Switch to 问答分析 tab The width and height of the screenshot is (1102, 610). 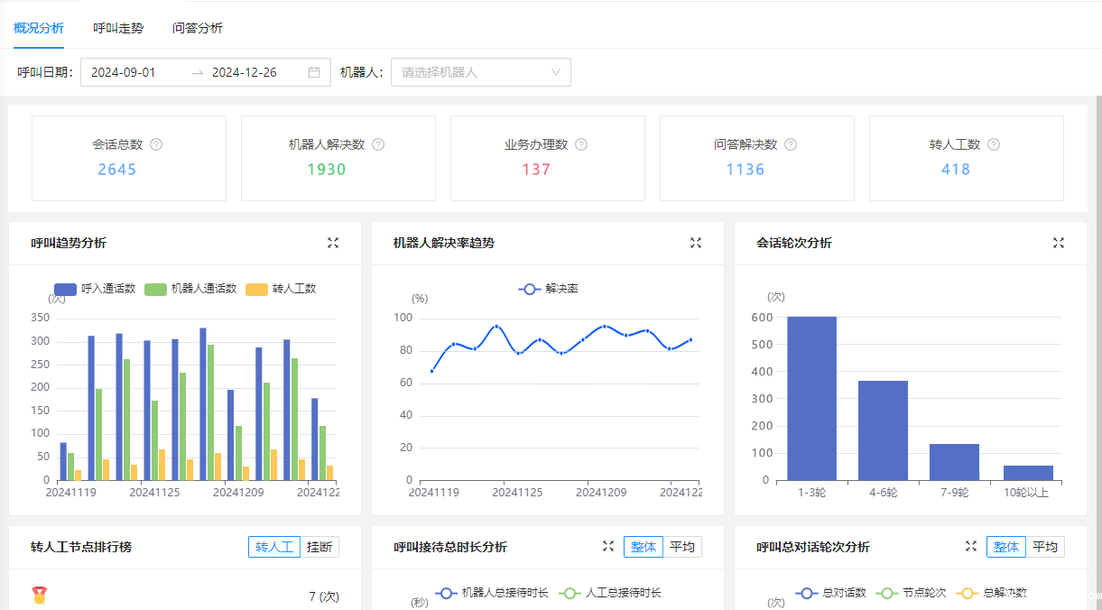point(198,28)
